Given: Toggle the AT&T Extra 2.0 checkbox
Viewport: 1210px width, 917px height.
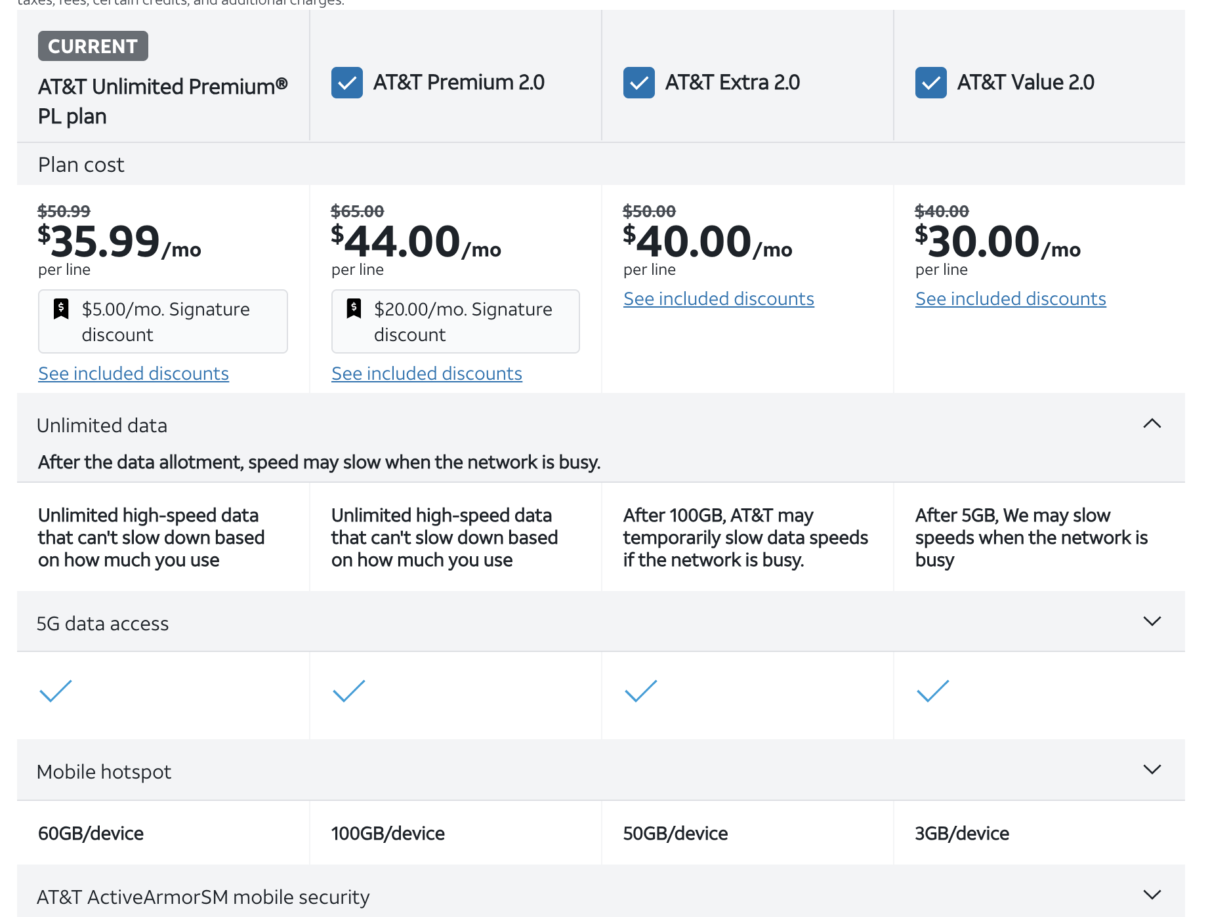Looking at the screenshot, I should [x=638, y=83].
